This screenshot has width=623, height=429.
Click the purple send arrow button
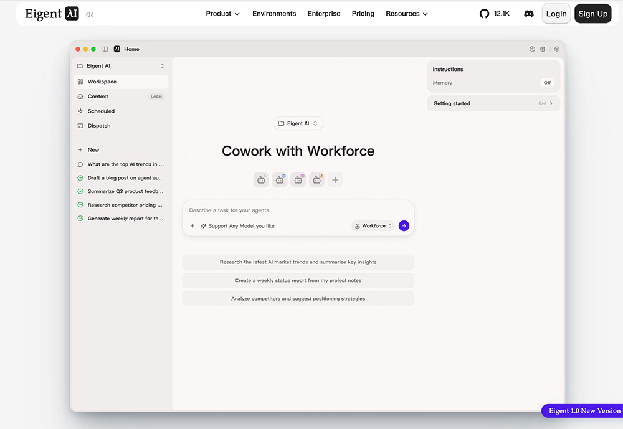[x=404, y=225]
